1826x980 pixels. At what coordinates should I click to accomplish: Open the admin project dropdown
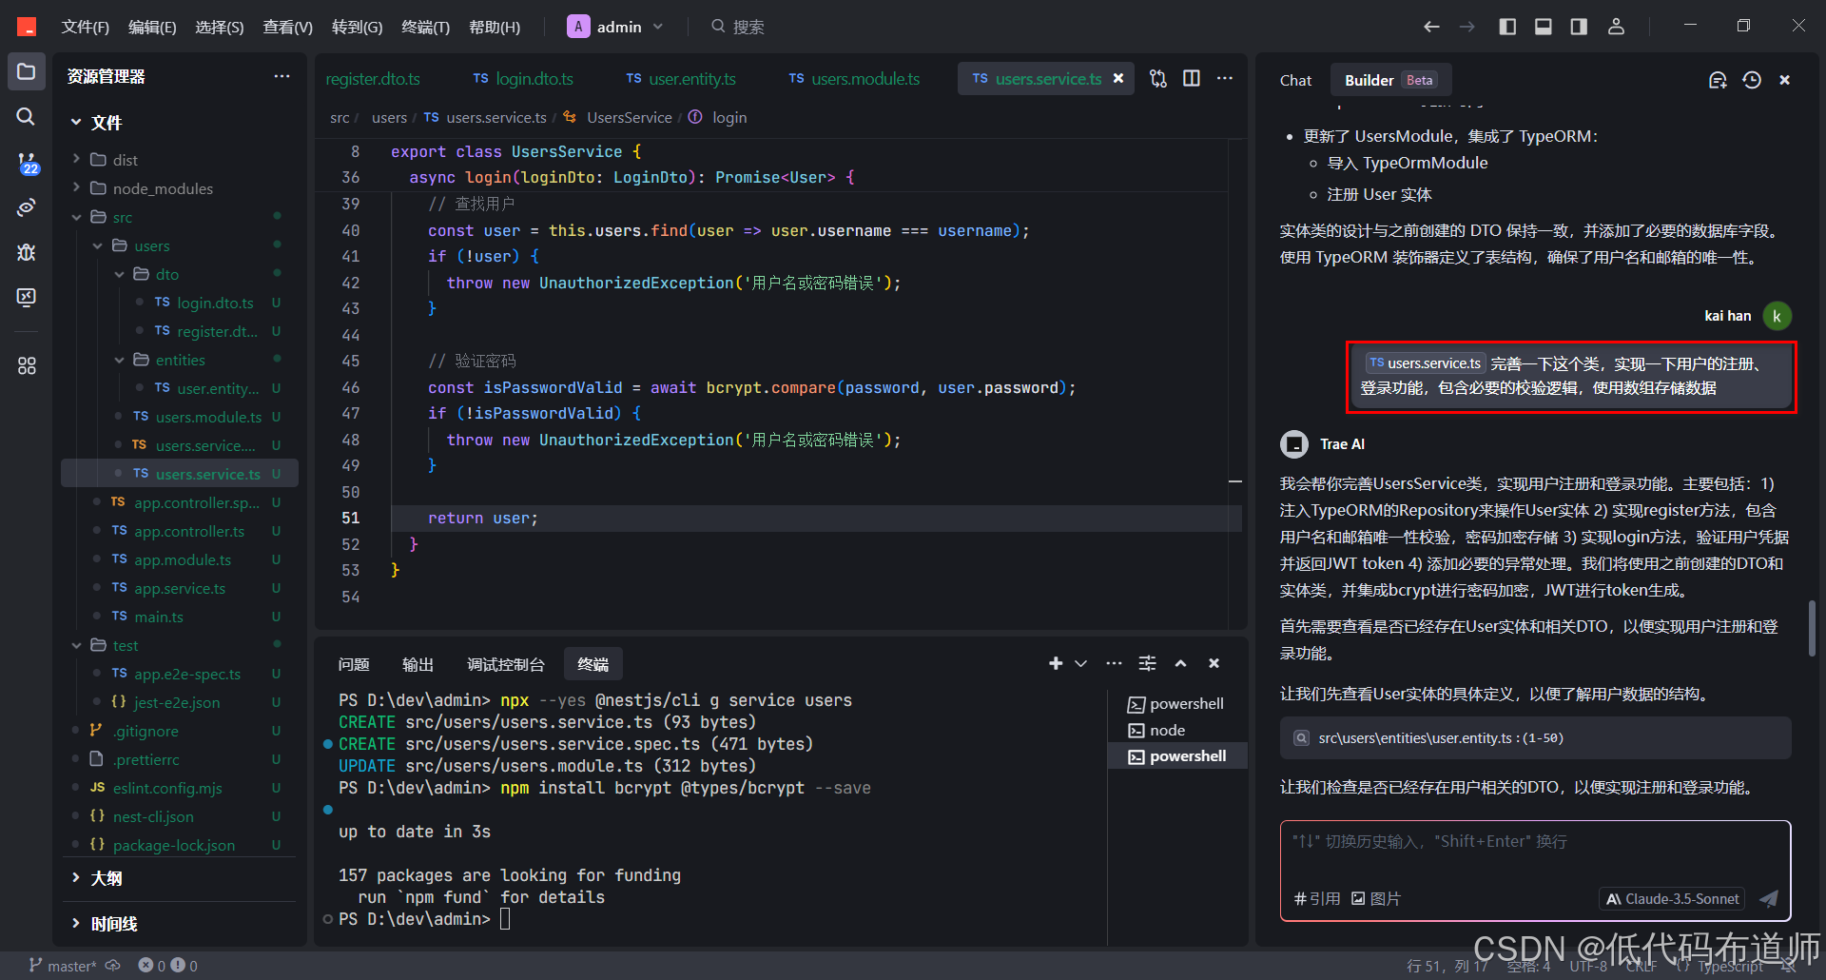616,27
